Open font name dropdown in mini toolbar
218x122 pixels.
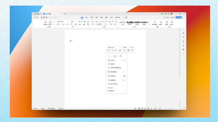(122, 47)
